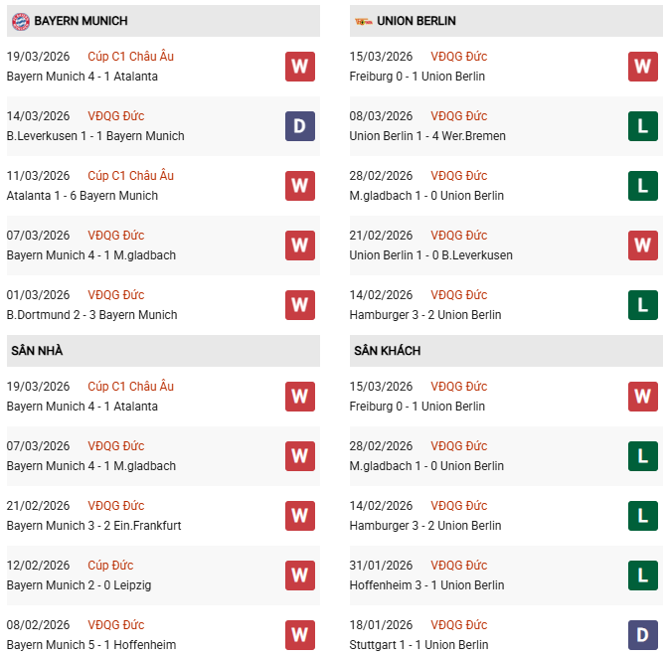This screenshot has height=658, width=667.
Task: Open the VĐQG Đức link dated 31/01/2026
Action: tap(458, 566)
